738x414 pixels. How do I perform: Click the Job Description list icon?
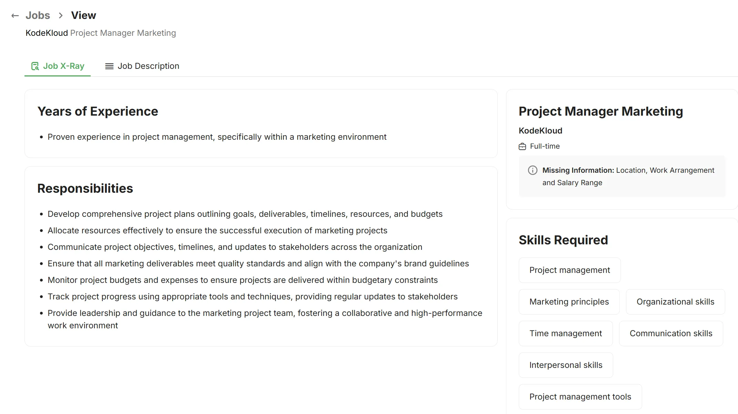pos(109,66)
